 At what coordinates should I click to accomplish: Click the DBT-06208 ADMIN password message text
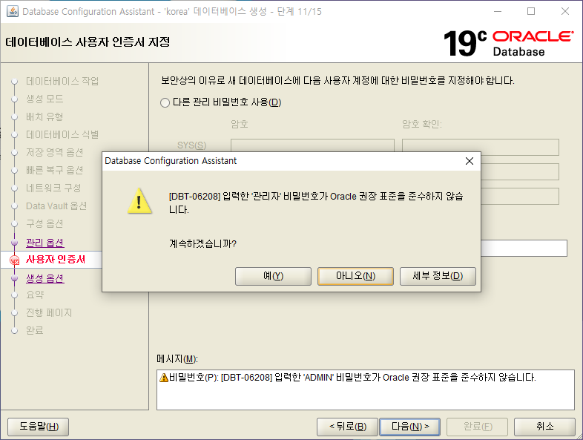coord(352,378)
